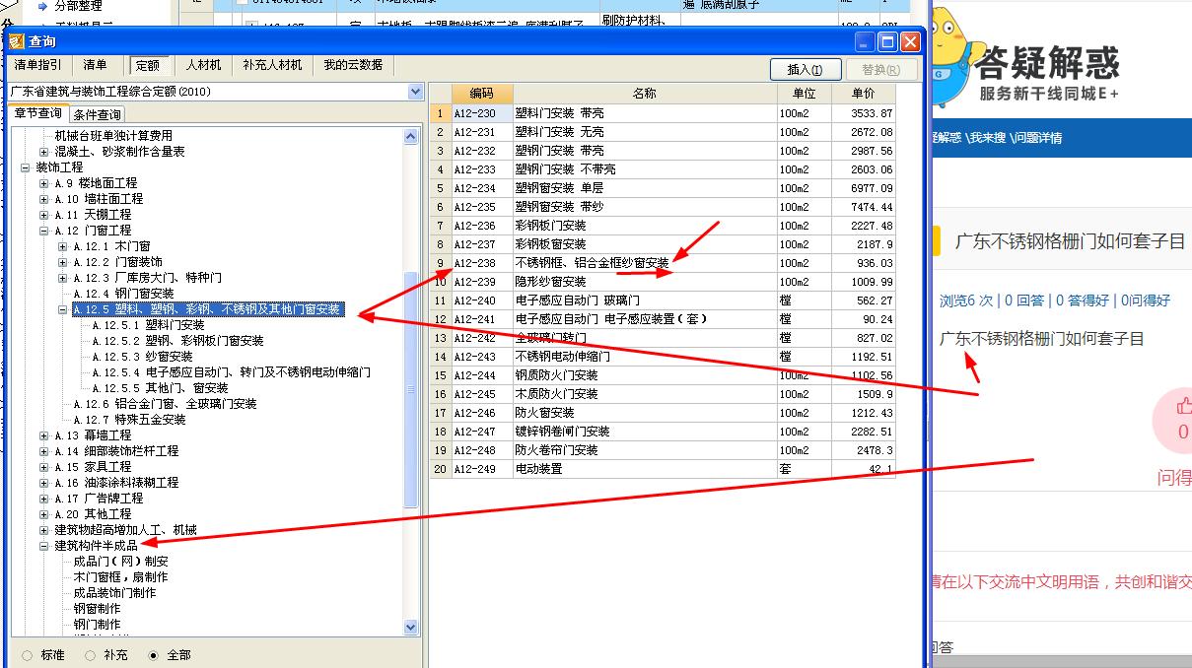Collapse the A.12.5 塑料、塑钢、彩钢 node
This screenshot has width=1192, height=668.
[63, 309]
